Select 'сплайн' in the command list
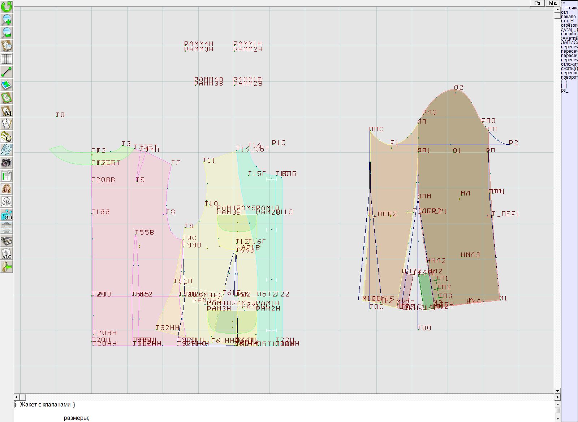The image size is (578, 422). click(569, 34)
